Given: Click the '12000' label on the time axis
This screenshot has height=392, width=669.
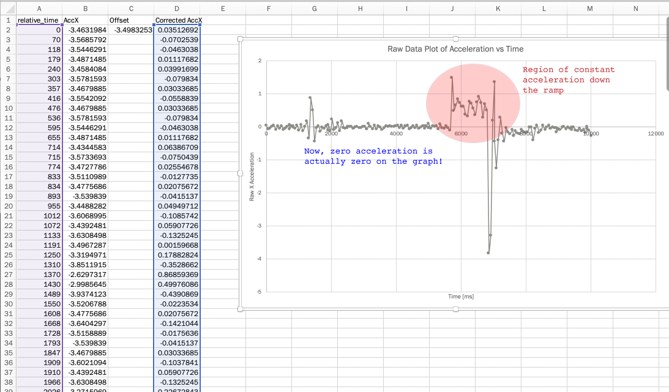Looking at the screenshot, I should tap(656, 134).
